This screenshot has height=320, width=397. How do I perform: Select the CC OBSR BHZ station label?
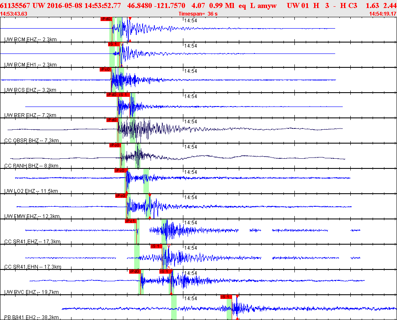coord(32,141)
